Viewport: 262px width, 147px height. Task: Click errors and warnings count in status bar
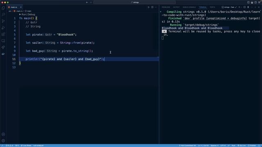[9, 145]
